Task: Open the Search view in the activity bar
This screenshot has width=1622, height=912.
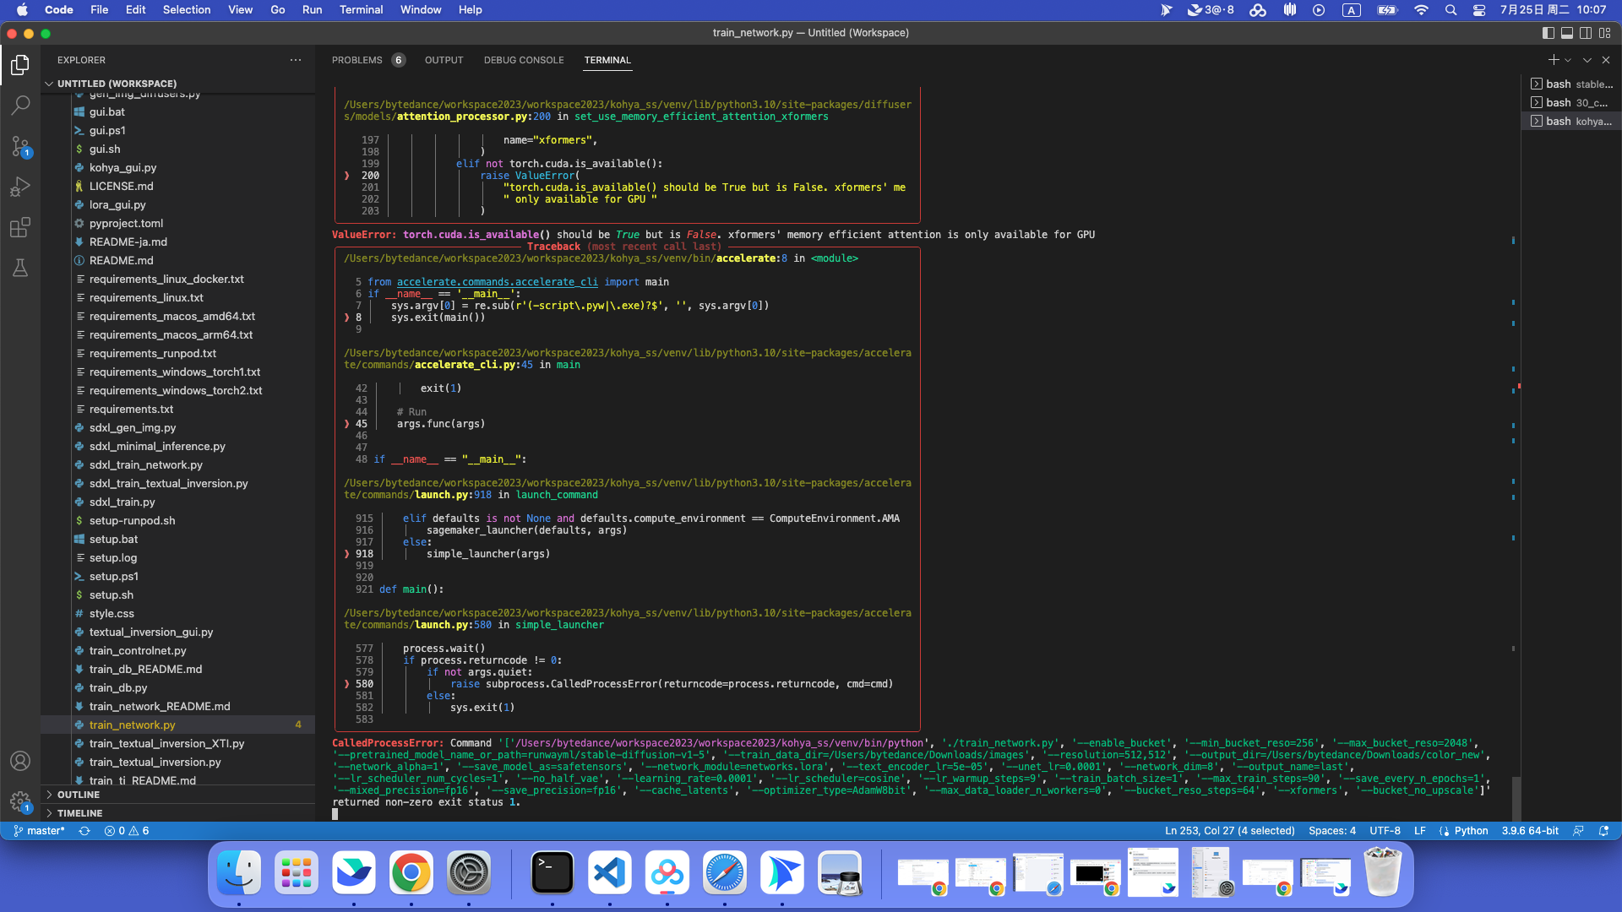Action: (x=20, y=105)
